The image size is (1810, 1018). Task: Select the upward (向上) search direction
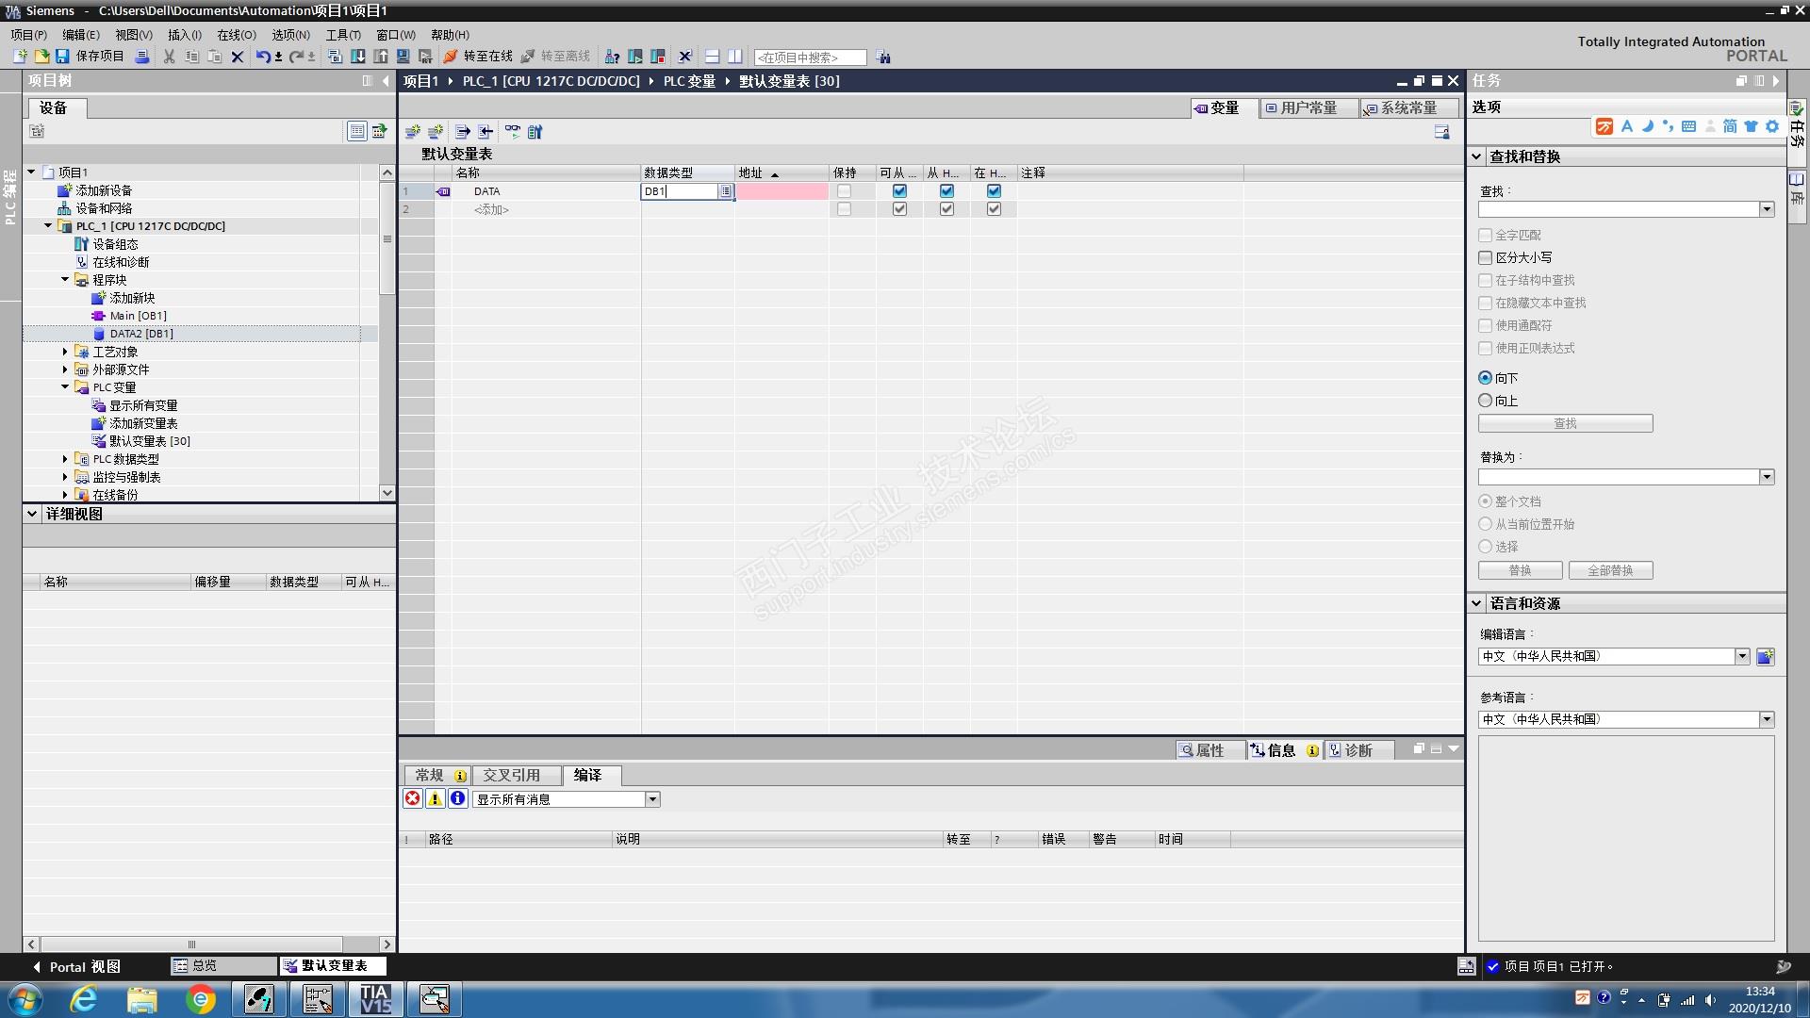tap(1486, 401)
